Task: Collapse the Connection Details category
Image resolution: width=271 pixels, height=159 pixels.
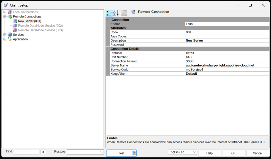Action: [108, 49]
